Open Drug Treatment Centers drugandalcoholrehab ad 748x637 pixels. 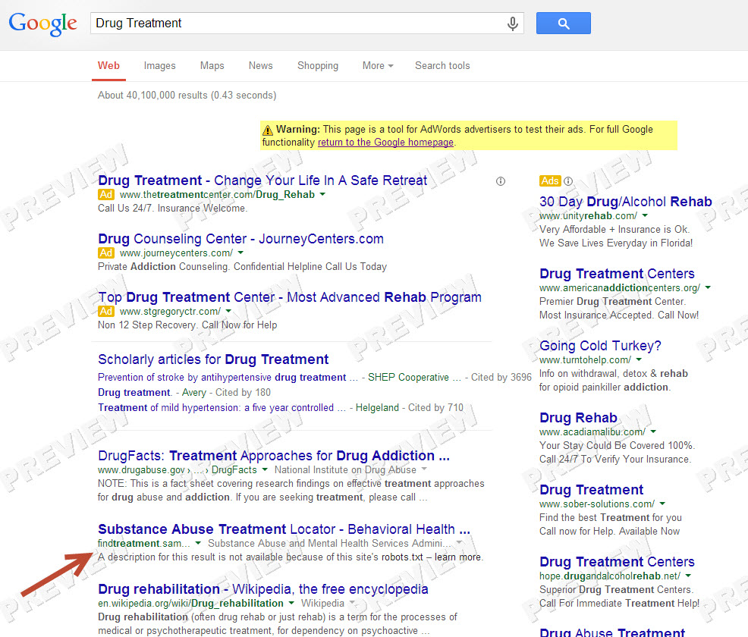tap(617, 562)
